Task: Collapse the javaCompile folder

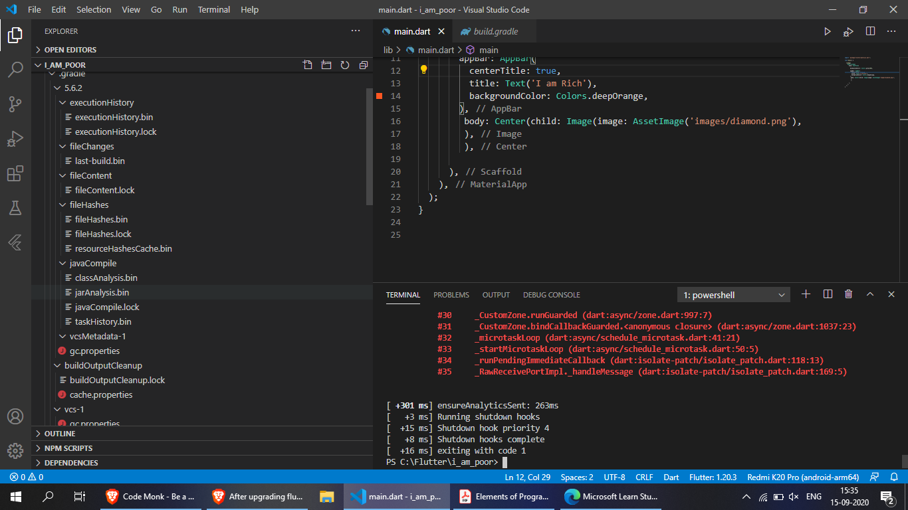Action: (92, 263)
